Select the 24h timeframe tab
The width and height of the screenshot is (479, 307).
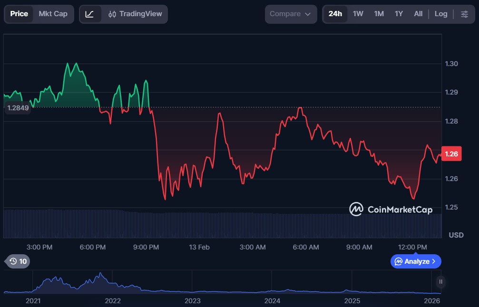coord(335,14)
